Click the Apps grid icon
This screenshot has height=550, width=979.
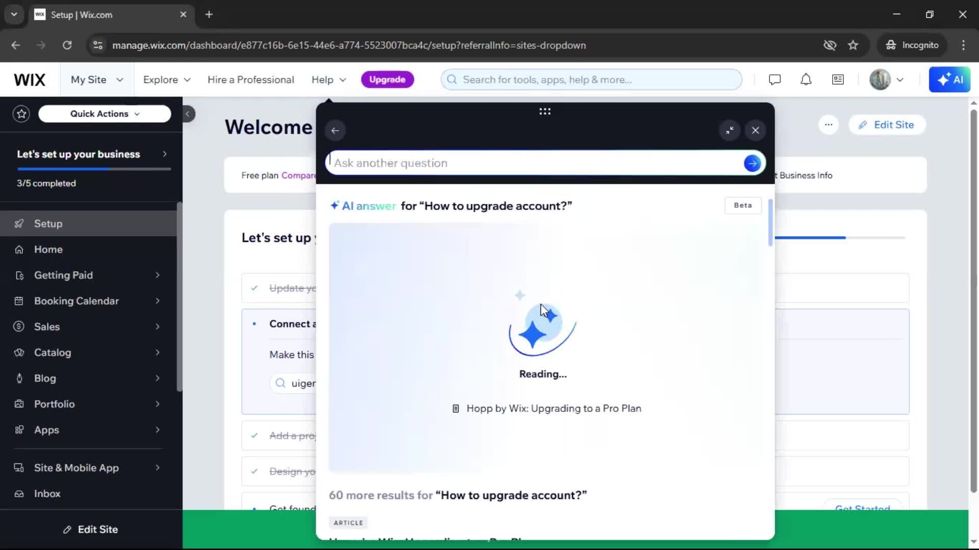click(19, 430)
